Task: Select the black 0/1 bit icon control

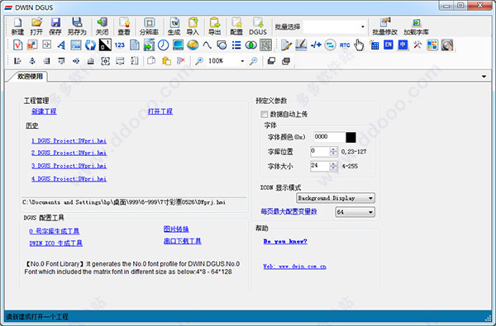Action: [x=105, y=45]
